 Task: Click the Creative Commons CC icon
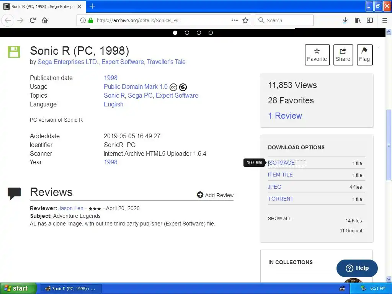(173, 87)
